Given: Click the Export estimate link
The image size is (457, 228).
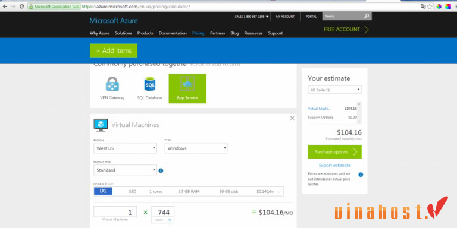Looking at the screenshot, I should 334,166.
